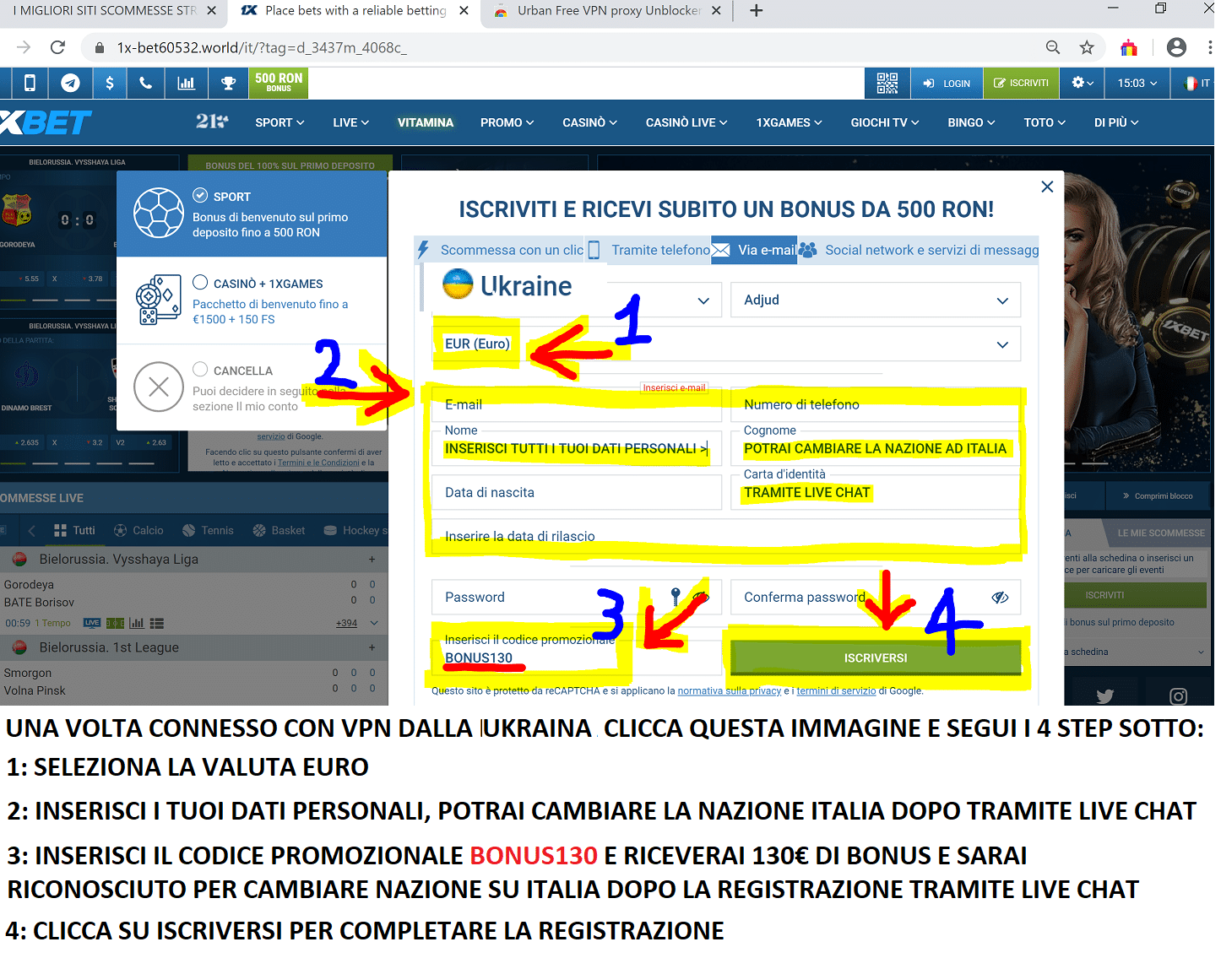The image size is (1221, 958).
Task: Click the 1XBET logo
Action: point(44,122)
